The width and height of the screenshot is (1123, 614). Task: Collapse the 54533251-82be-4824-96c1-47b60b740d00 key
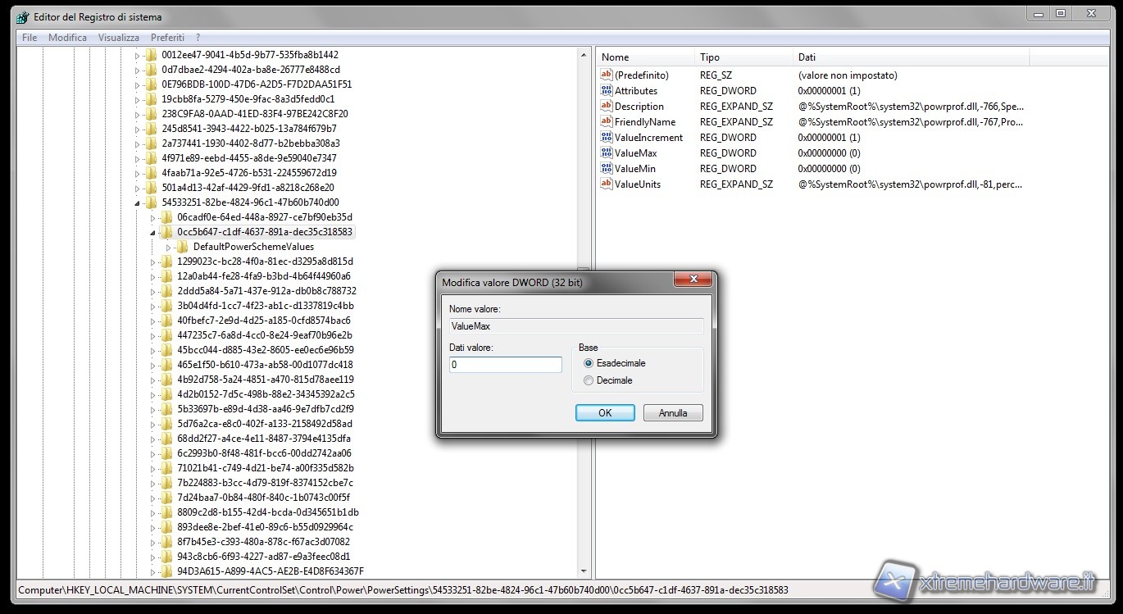(137, 202)
